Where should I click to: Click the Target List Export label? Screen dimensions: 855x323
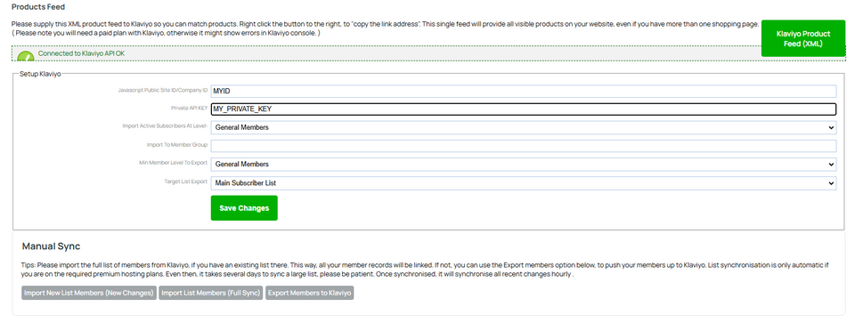pyautogui.click(x=186, y=181)
